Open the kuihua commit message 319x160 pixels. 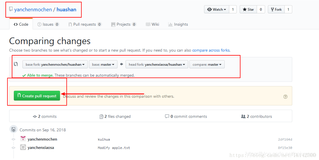(x=104, y=140)
